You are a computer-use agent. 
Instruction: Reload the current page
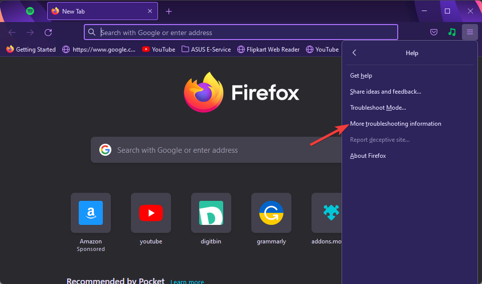(48, 32)
